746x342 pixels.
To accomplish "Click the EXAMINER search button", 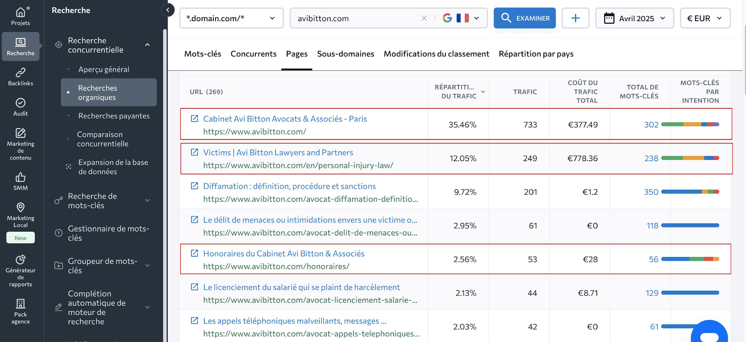I will pos(525,18).
